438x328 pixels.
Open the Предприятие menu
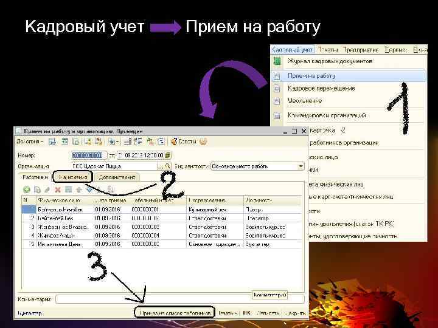(361, 50)
